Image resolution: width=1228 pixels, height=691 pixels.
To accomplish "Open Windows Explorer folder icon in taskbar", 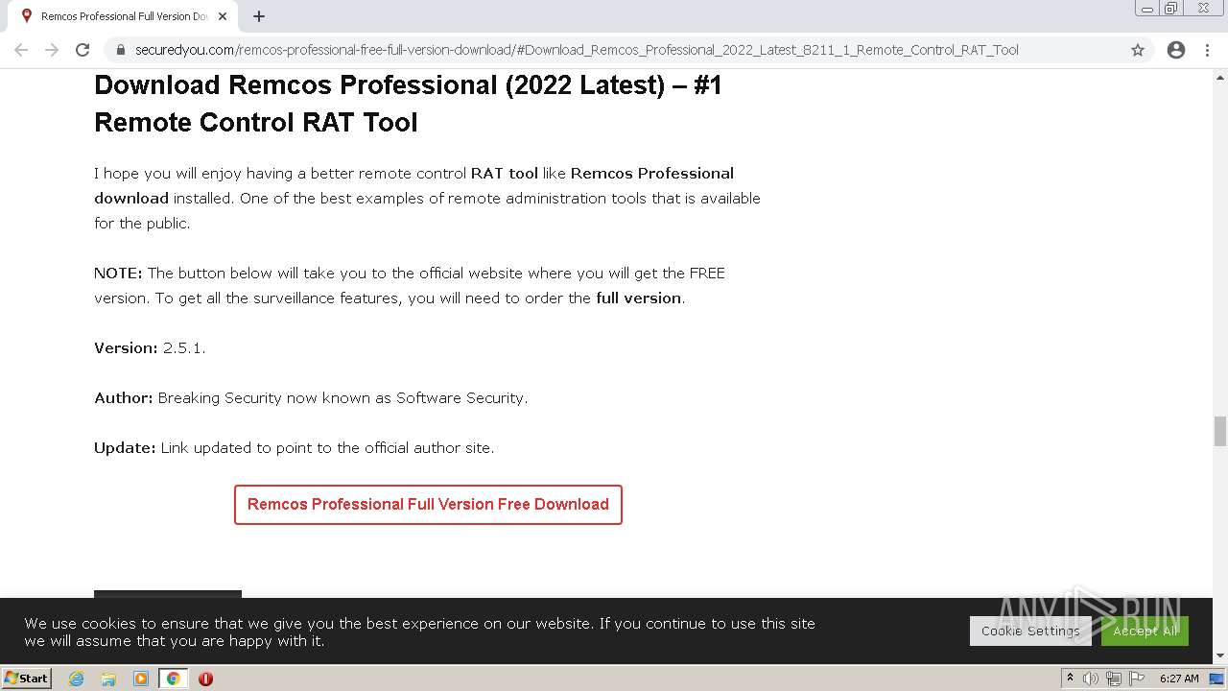I will (x=108, y=679).
